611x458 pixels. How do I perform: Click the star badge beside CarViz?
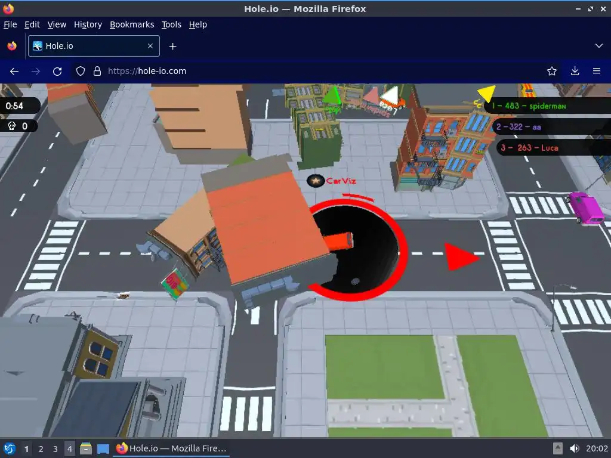pyautogui.click(x=316, y=181)
